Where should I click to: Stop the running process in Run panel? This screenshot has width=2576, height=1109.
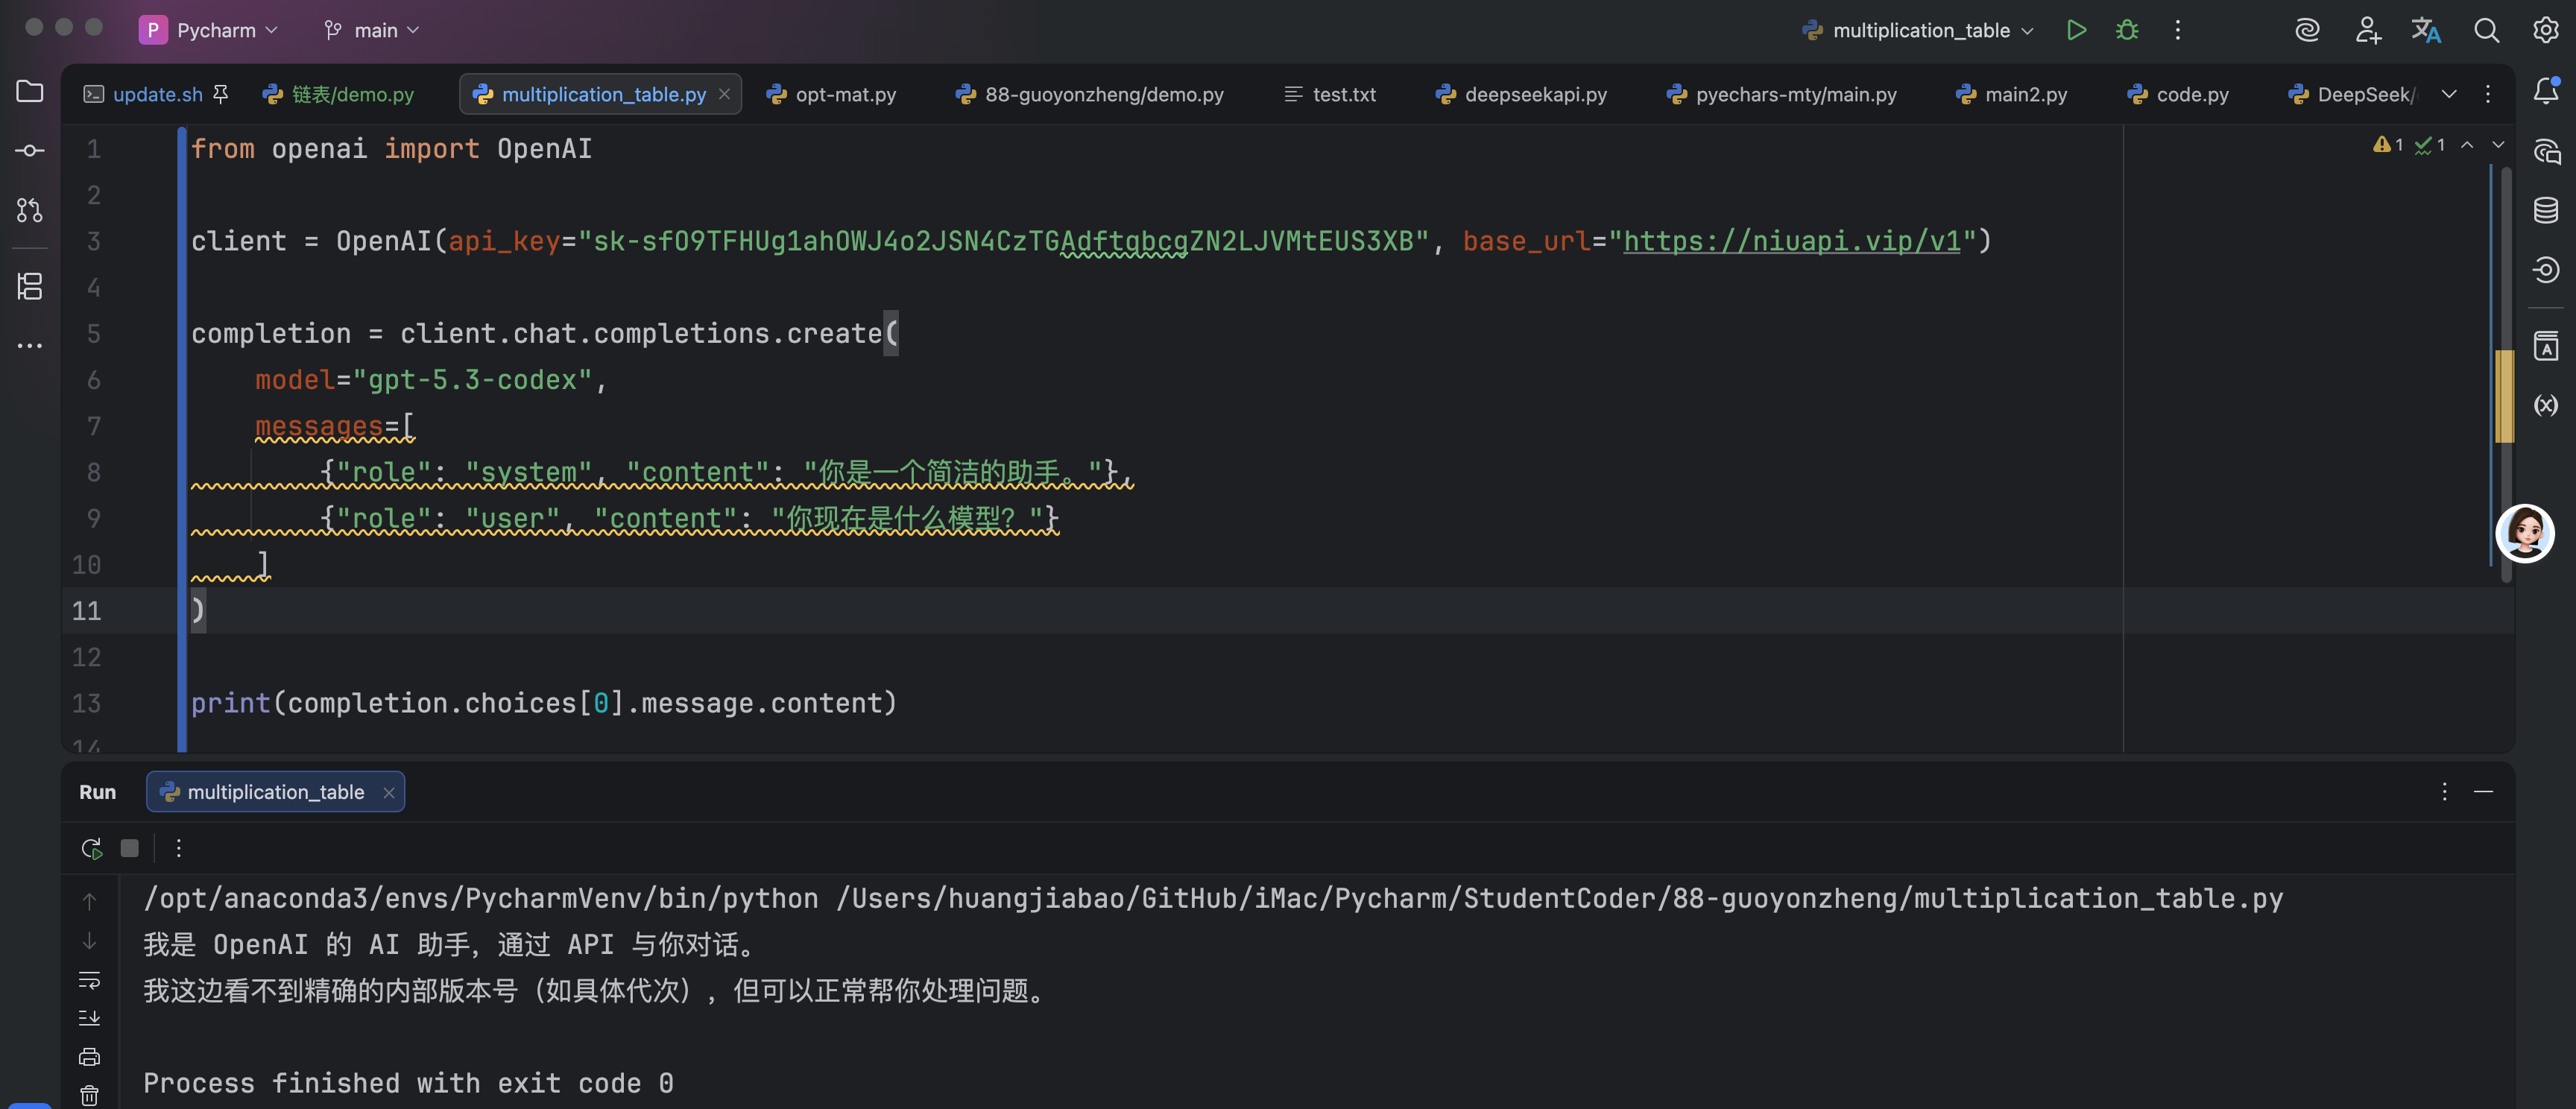[129, 848]
